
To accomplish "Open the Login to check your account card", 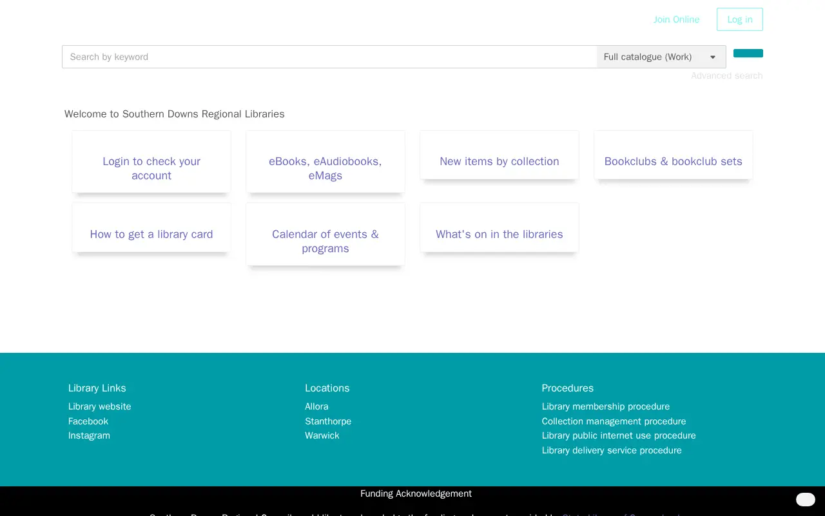I will click(x=151, y=162).
